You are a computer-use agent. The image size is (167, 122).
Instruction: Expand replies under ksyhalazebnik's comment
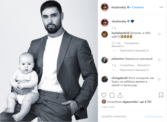134,51
